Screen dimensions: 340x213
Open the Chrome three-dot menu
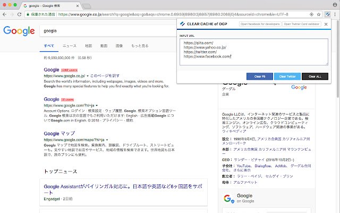(335, 14)
